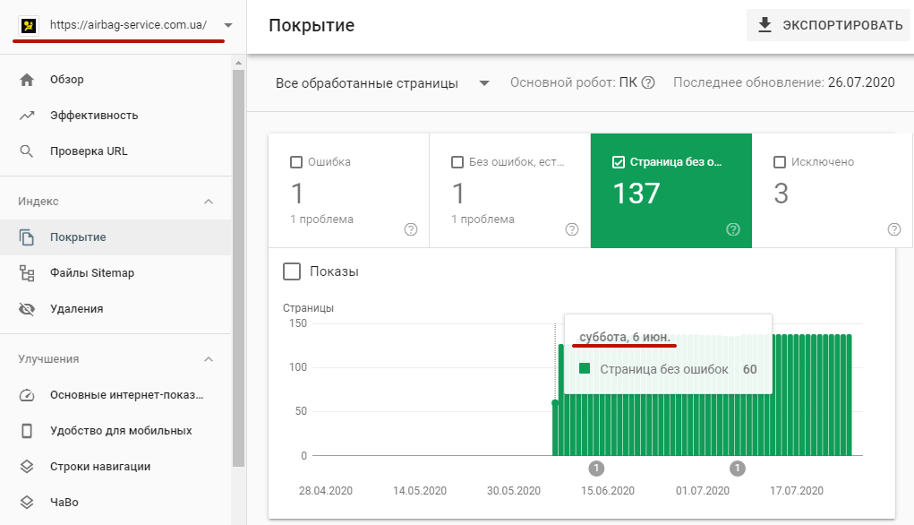Click help icon next to Основной робот: ПК
This screenshot has width=914, height=525.
[648, 82]
